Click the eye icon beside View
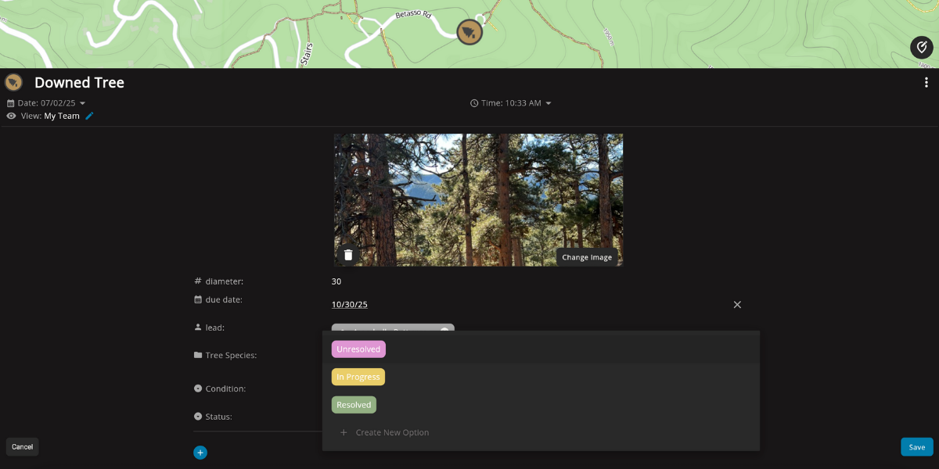 pos(11,116)
